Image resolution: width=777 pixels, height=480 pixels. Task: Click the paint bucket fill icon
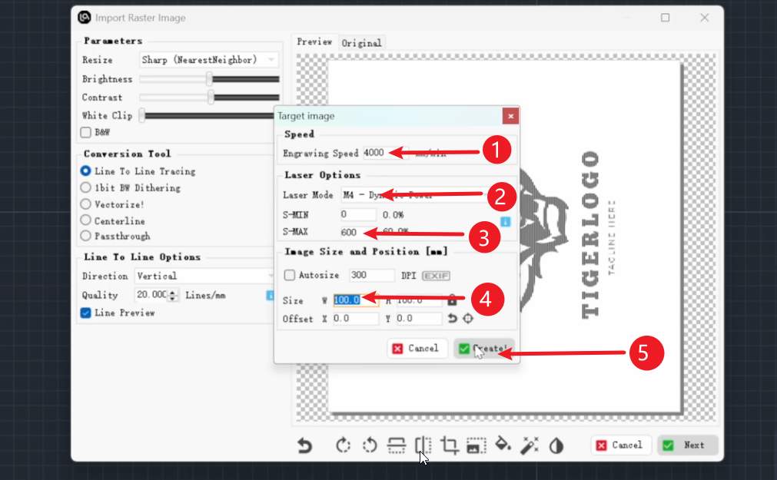[502, 445]
